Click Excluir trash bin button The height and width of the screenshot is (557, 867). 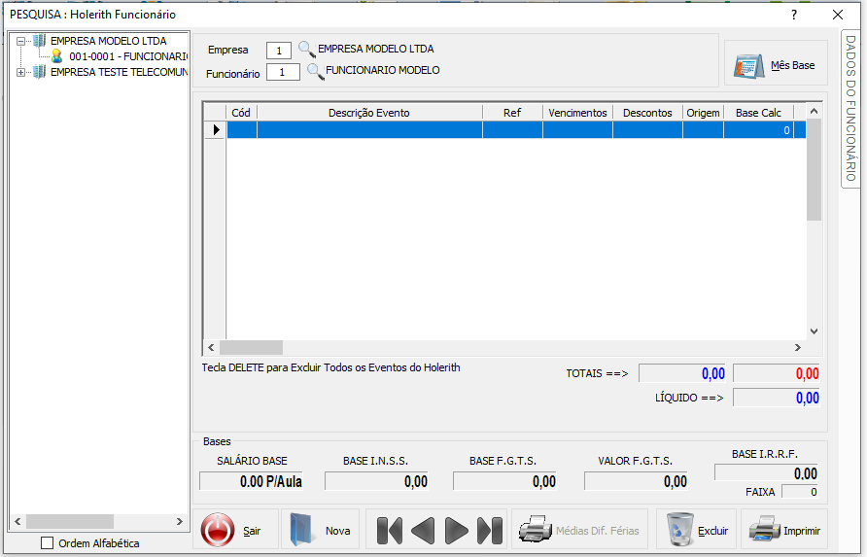[x=697, y=530]
